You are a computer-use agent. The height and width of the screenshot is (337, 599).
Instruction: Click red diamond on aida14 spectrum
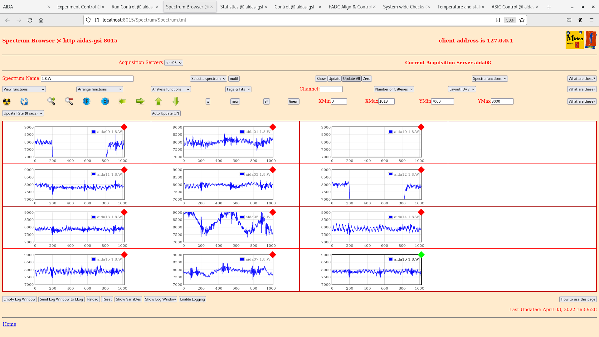(x=421, y=212)
